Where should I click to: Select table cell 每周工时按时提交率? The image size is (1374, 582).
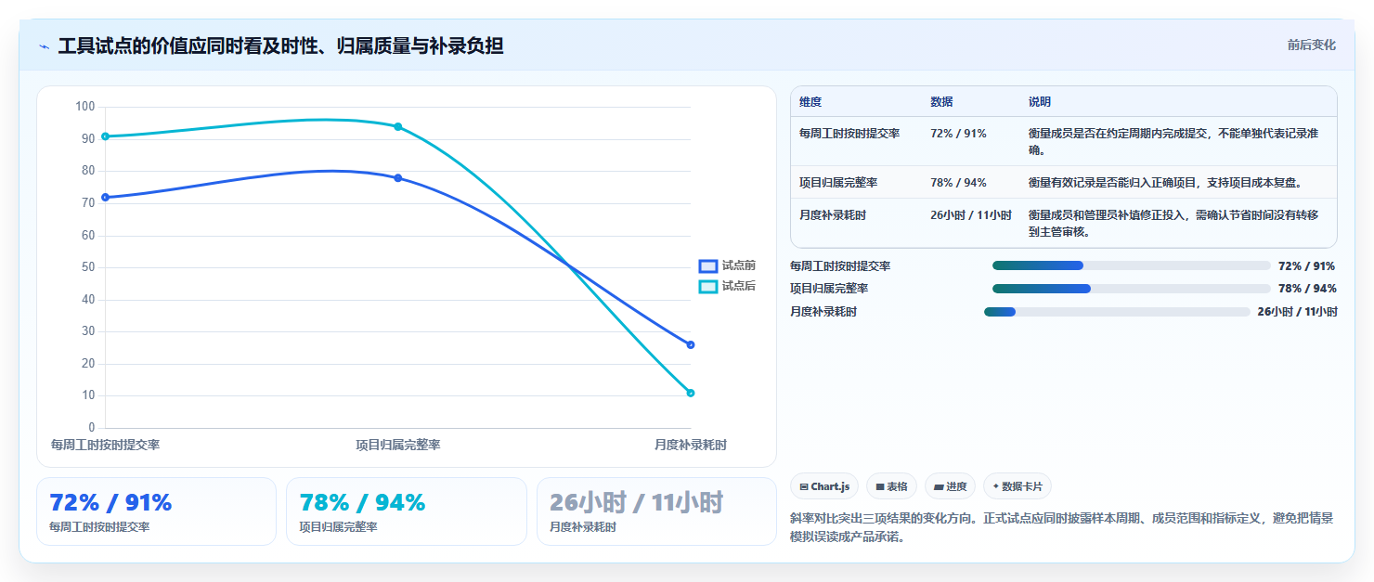point(849,134)
